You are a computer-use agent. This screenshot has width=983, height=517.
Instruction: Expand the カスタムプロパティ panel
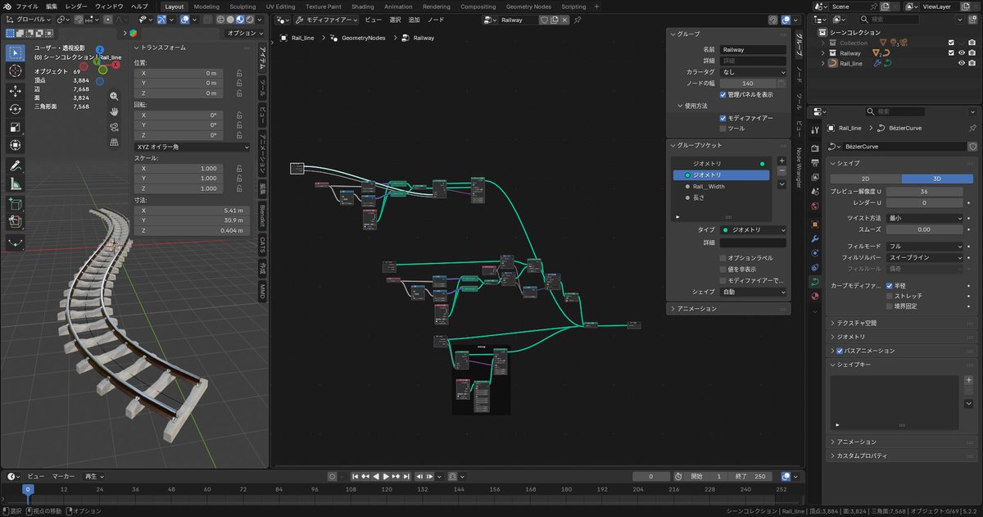pos(901,456)
